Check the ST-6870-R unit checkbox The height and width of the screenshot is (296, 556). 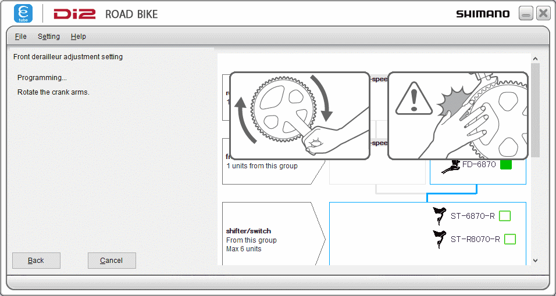(x=505, y=216)
